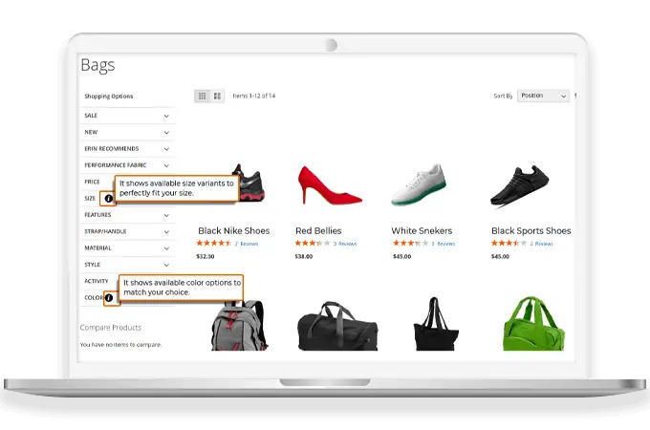Click the White Snekers star rating
The image size is (650, 430).
(x=411, y=243)
